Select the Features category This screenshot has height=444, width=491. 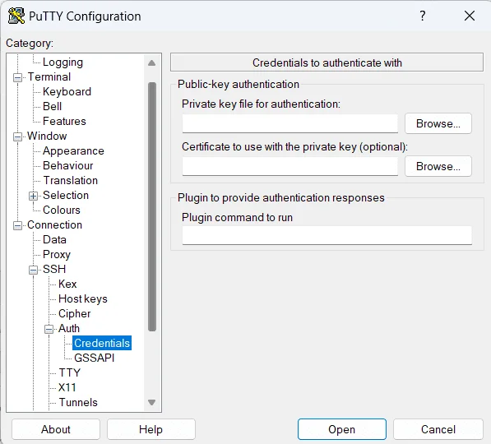[64, 121]
